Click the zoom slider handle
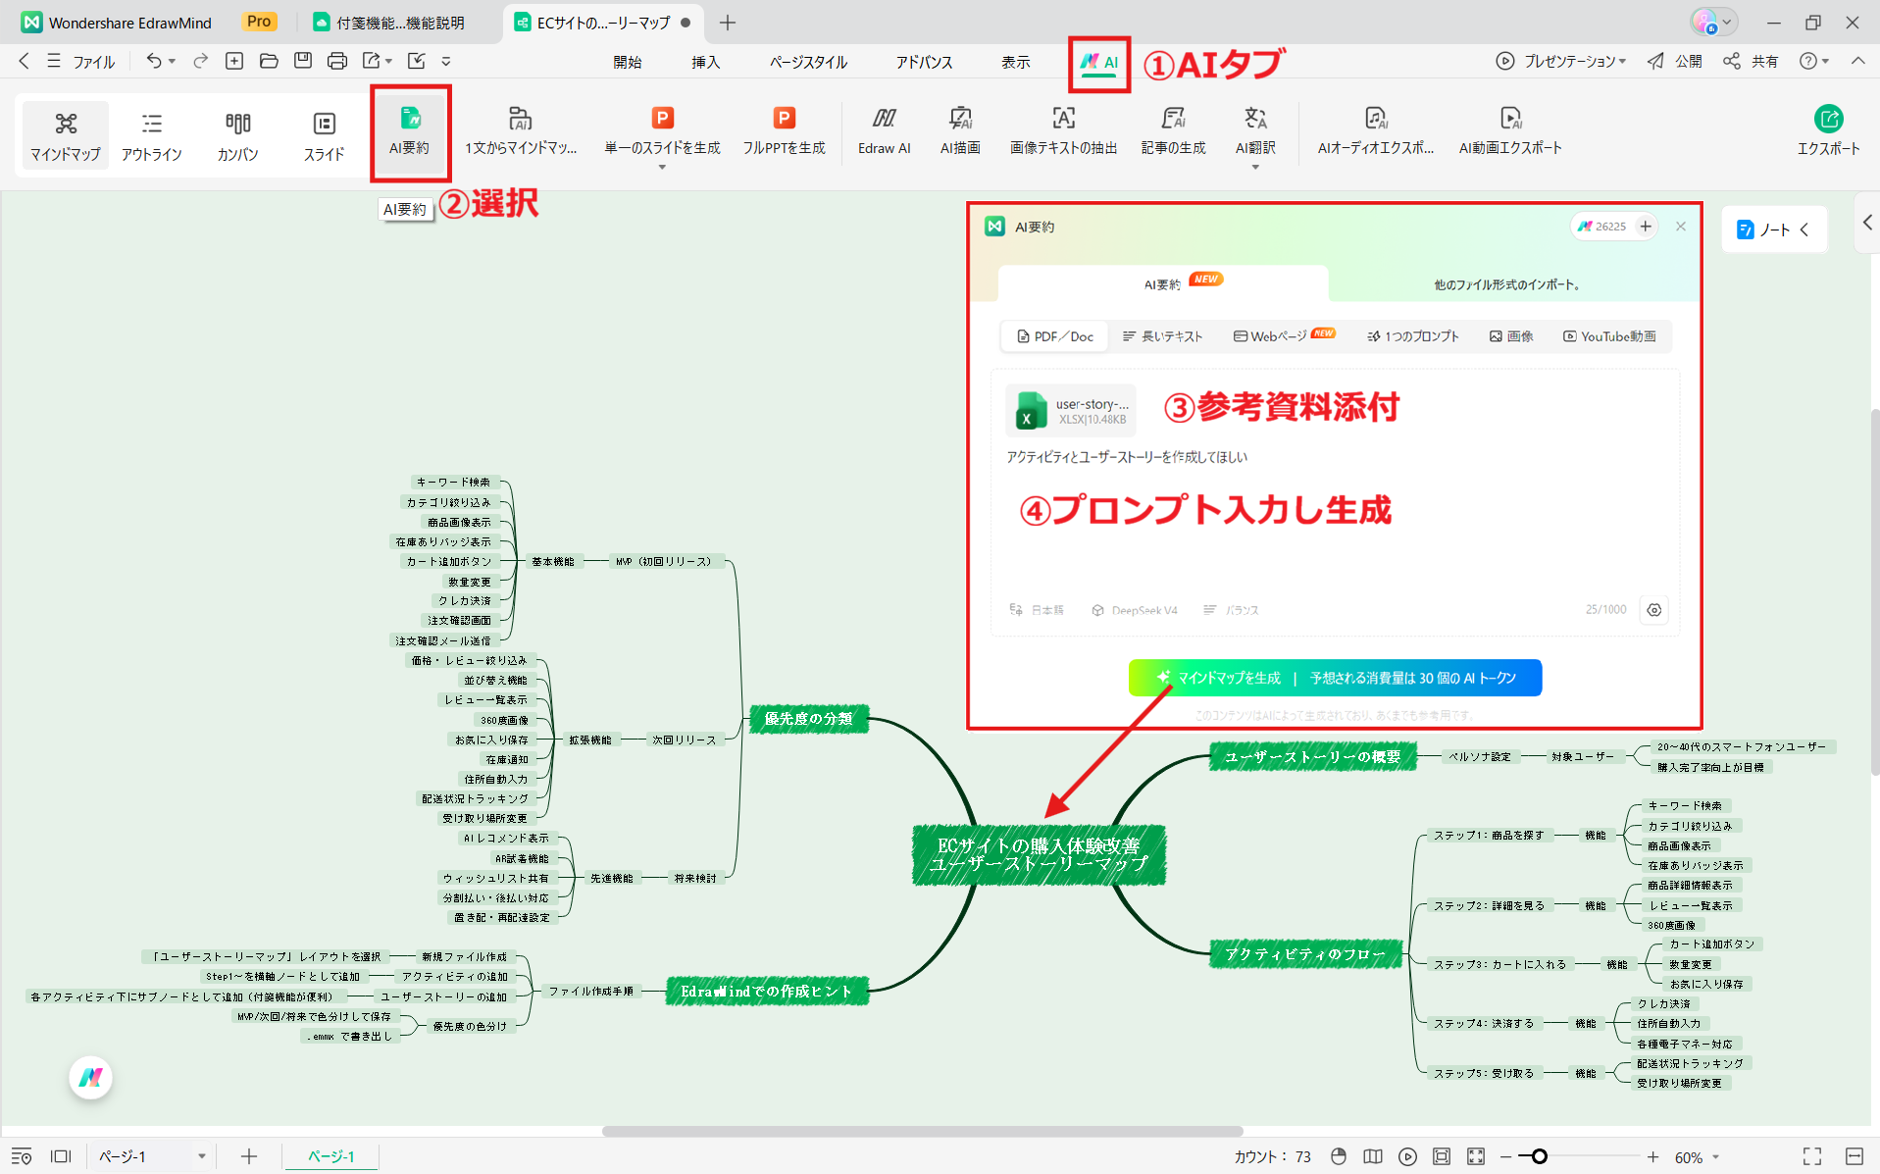1880x1174 pixels. [1539, 1157]
